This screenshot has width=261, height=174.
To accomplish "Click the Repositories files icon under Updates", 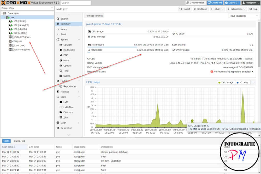I will tap(61, 86).
